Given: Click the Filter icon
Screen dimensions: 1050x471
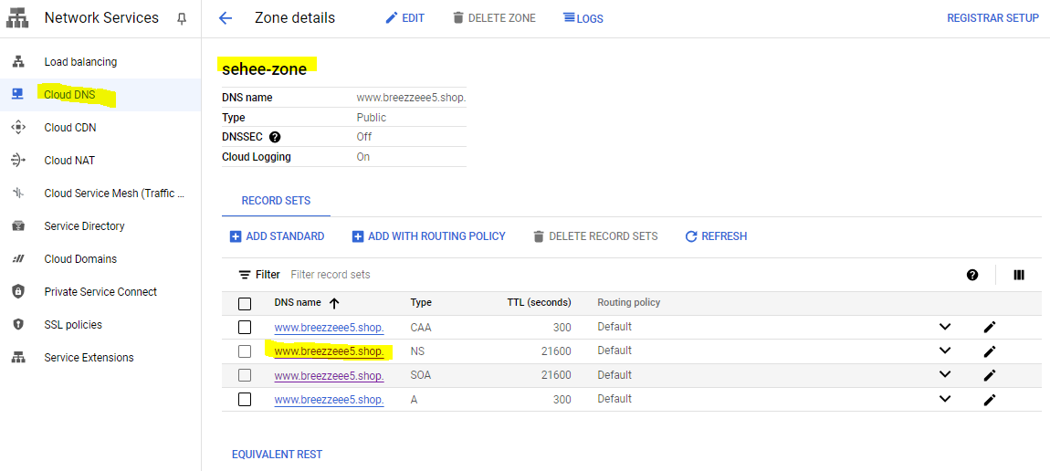Looking at the screenshot, I should pyautogui.click(x=245, y=275).
